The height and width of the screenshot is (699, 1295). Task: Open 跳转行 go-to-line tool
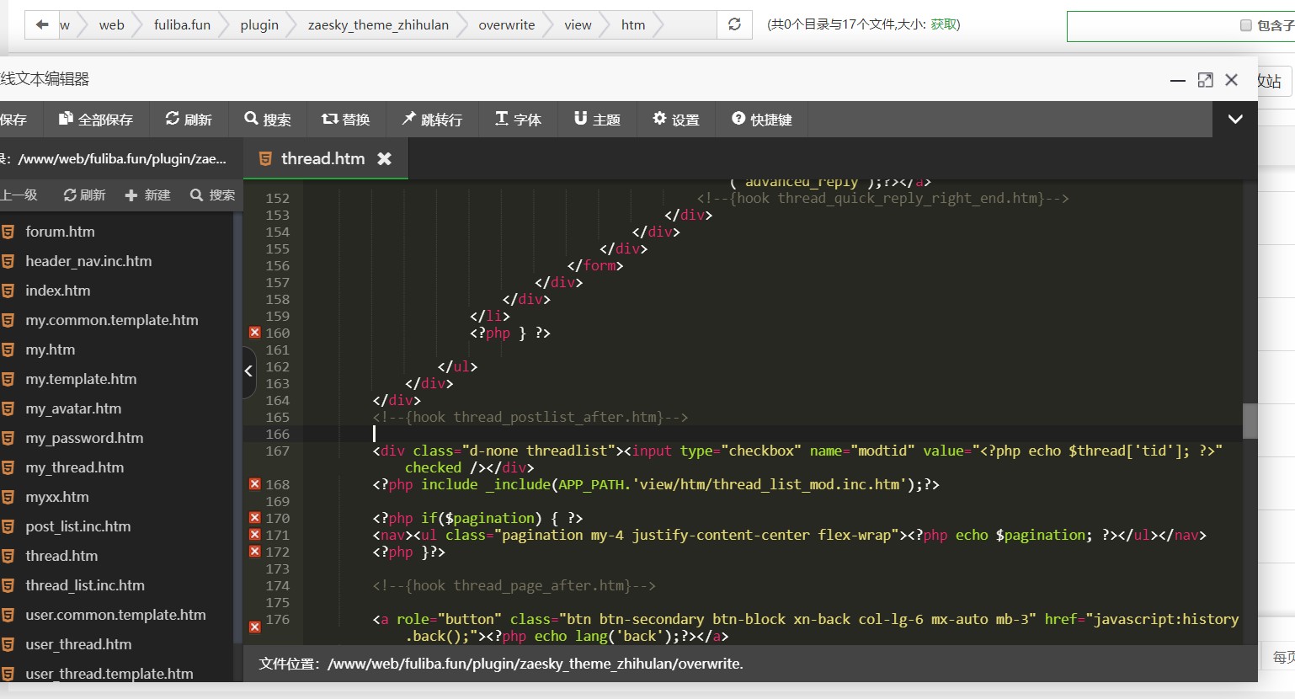(x=432, y=120)
